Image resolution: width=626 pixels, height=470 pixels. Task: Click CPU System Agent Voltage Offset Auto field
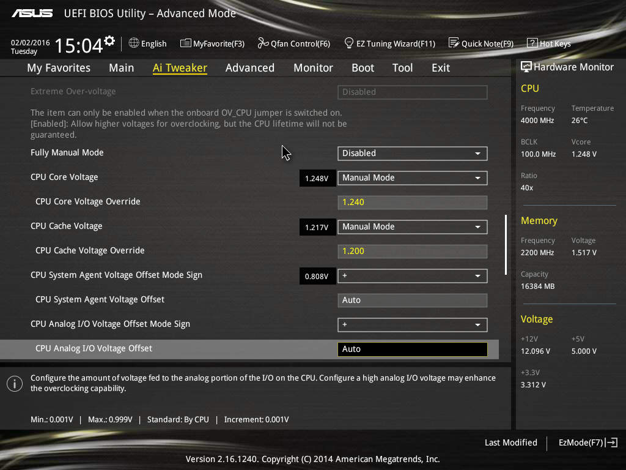[413, 300]
